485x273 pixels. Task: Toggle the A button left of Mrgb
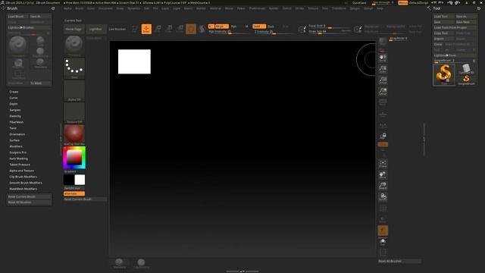tap(211, 27)
